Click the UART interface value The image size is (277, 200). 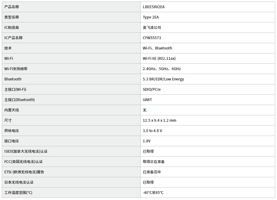147,100
